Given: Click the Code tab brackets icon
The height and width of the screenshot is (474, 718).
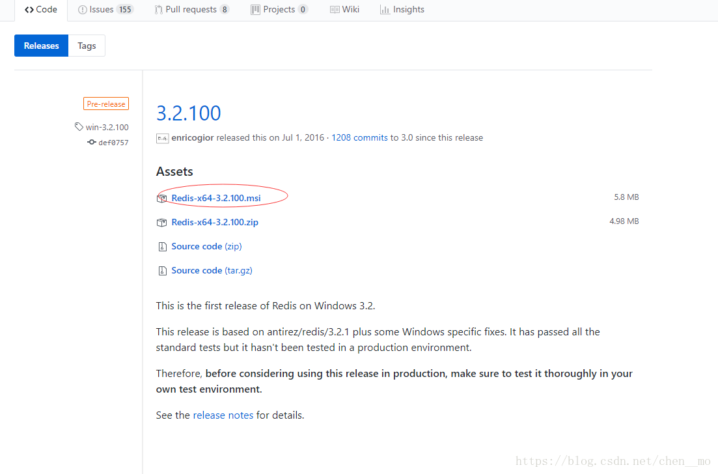Looking at the screenshot, I should (29, 10).
